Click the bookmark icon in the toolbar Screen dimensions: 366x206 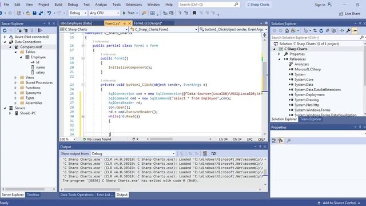pos(194,13)
